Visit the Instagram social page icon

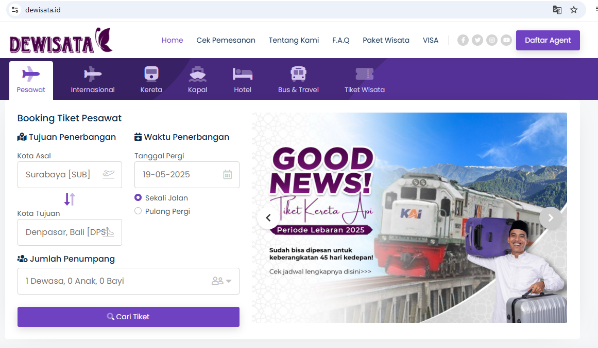[x=491, y=40]
